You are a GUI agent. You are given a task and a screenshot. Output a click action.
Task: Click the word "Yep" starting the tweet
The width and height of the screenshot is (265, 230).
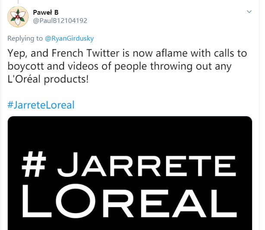(17, 54)
